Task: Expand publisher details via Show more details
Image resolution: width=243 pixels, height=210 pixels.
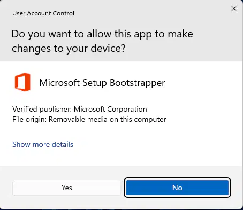Action: click(43, 144)
